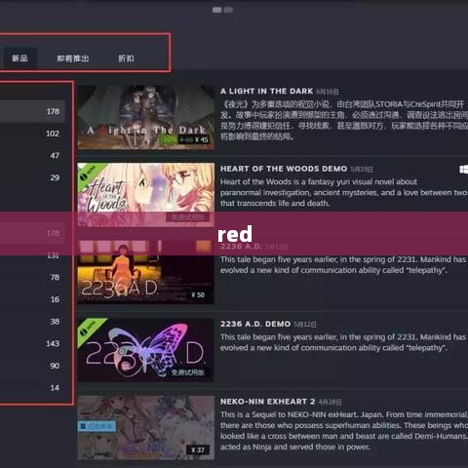Viewport: 468px width, 468px height.
Task: Open the Heart of the Woods cover thumbnail
Action: click(x=146, y=194)
